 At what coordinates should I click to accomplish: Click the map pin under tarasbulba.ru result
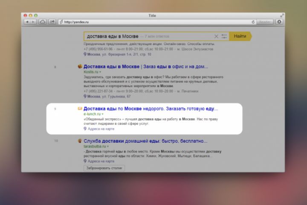coord(85,161)
